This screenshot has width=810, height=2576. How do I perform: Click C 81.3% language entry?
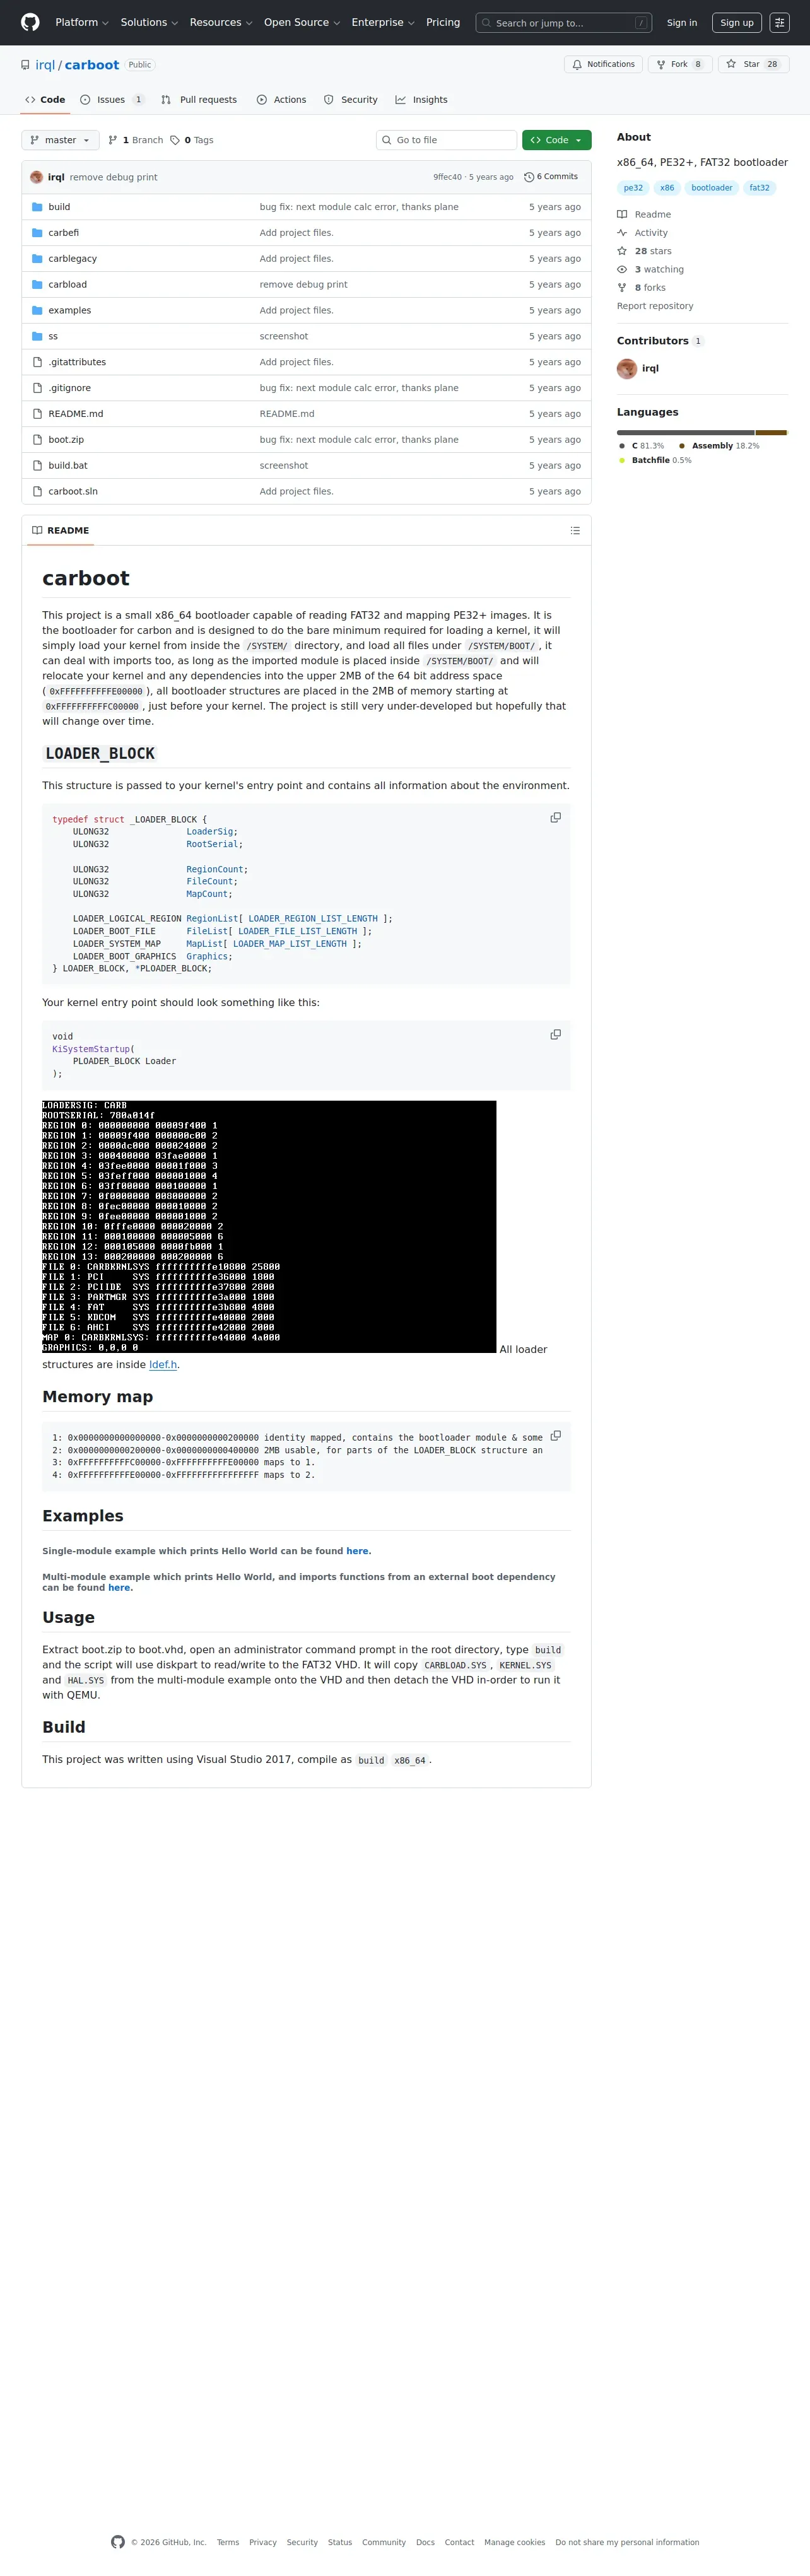641,446
